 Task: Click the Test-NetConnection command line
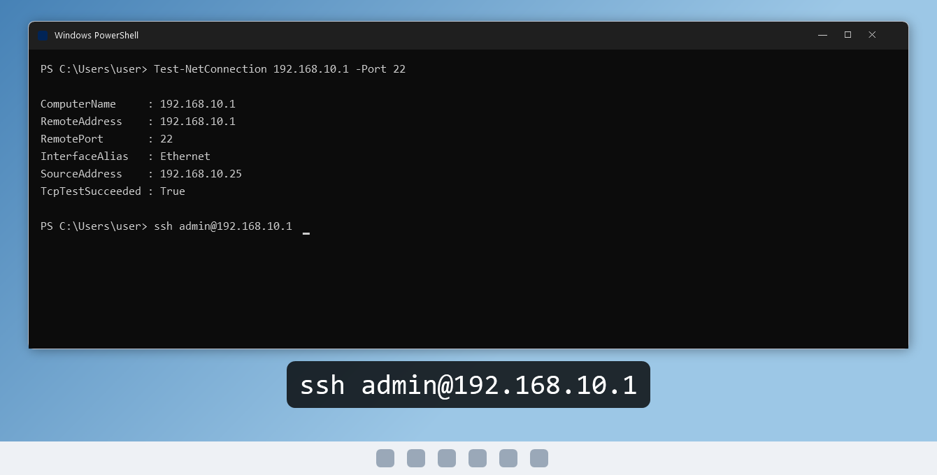223,69
